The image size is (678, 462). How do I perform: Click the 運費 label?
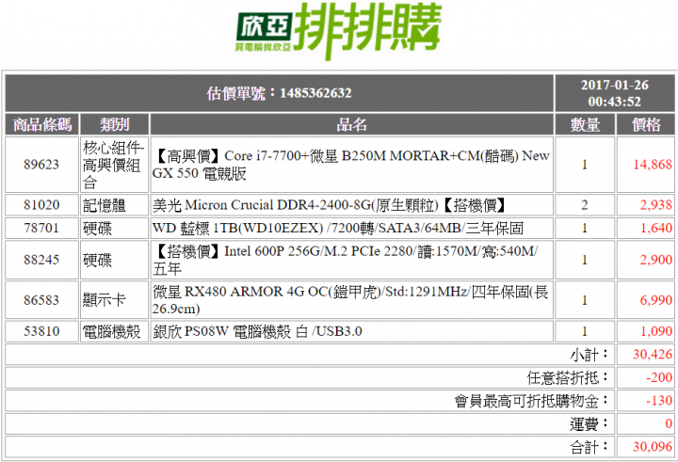pos(589,424)
